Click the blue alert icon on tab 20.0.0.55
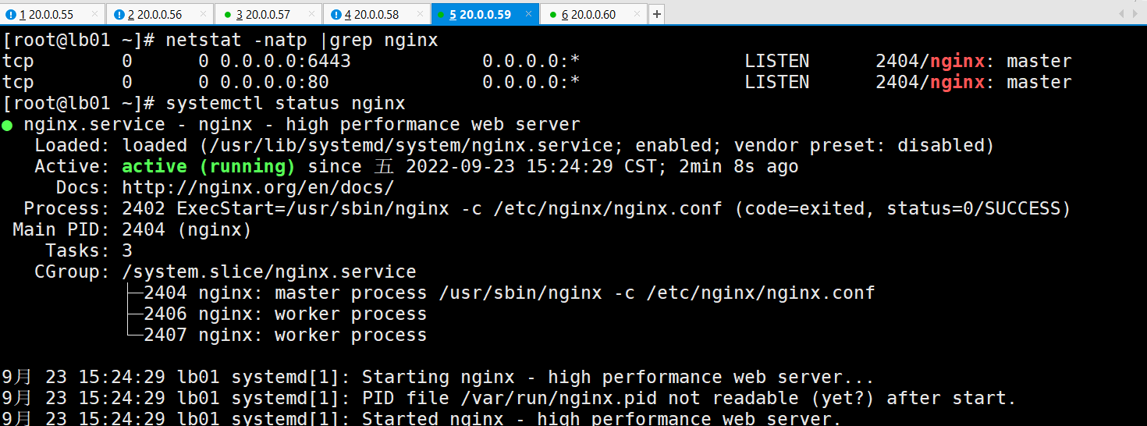1147x426 pixels. point(10,15)
